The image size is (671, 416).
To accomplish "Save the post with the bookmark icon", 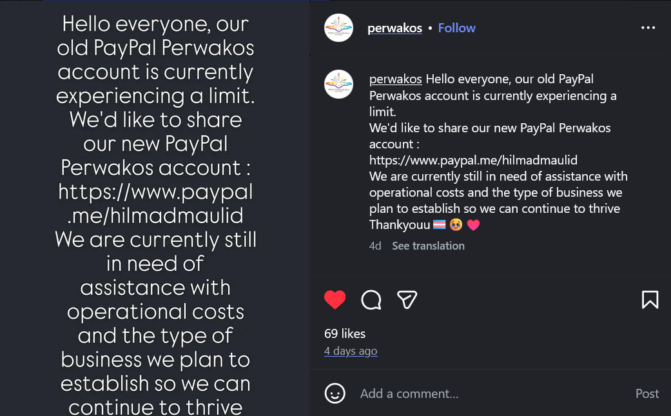I will click(650, 299).
